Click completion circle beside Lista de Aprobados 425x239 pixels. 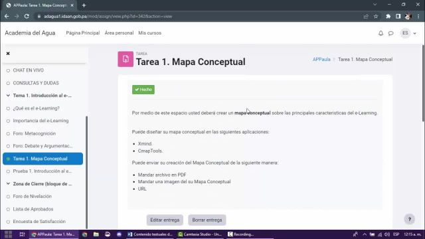pyautogui.click(x=8, y=209)
